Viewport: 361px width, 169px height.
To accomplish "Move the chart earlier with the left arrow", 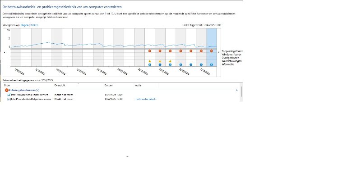I will (5, 52).
